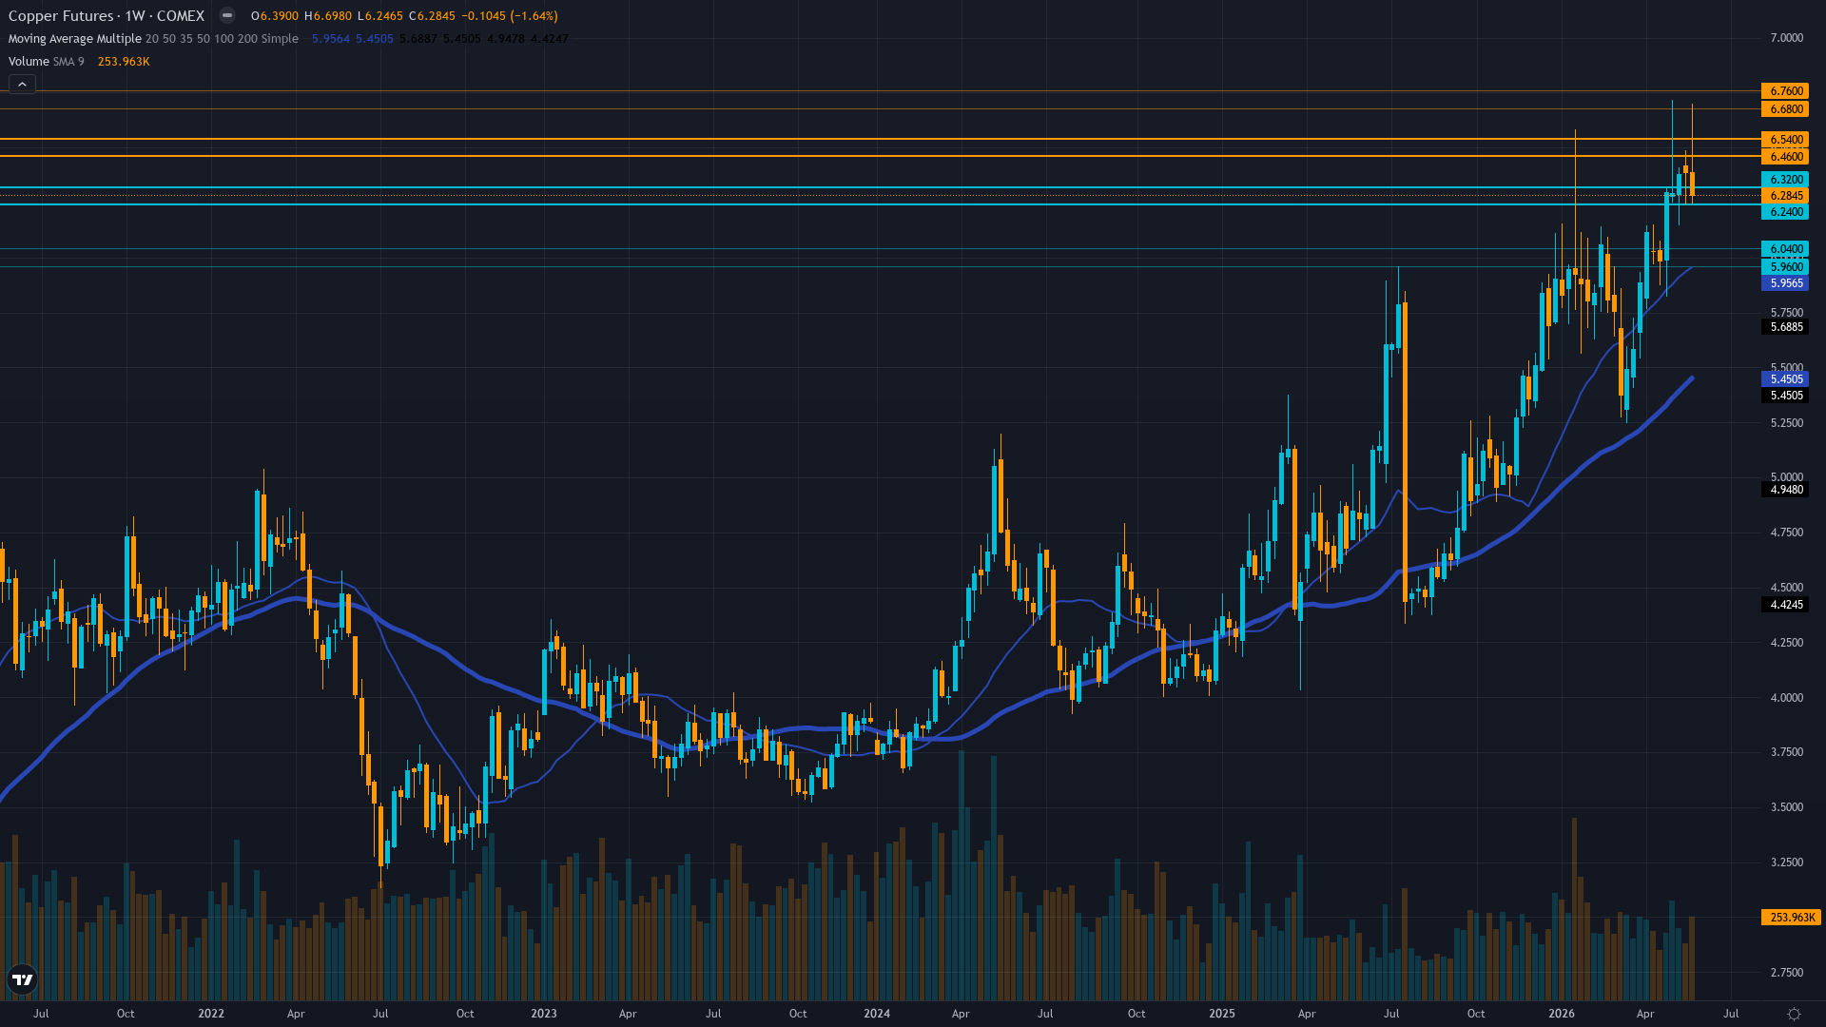Click the close value C6.2845 in the legend
1826x1027 pixels.
[432, 16]
